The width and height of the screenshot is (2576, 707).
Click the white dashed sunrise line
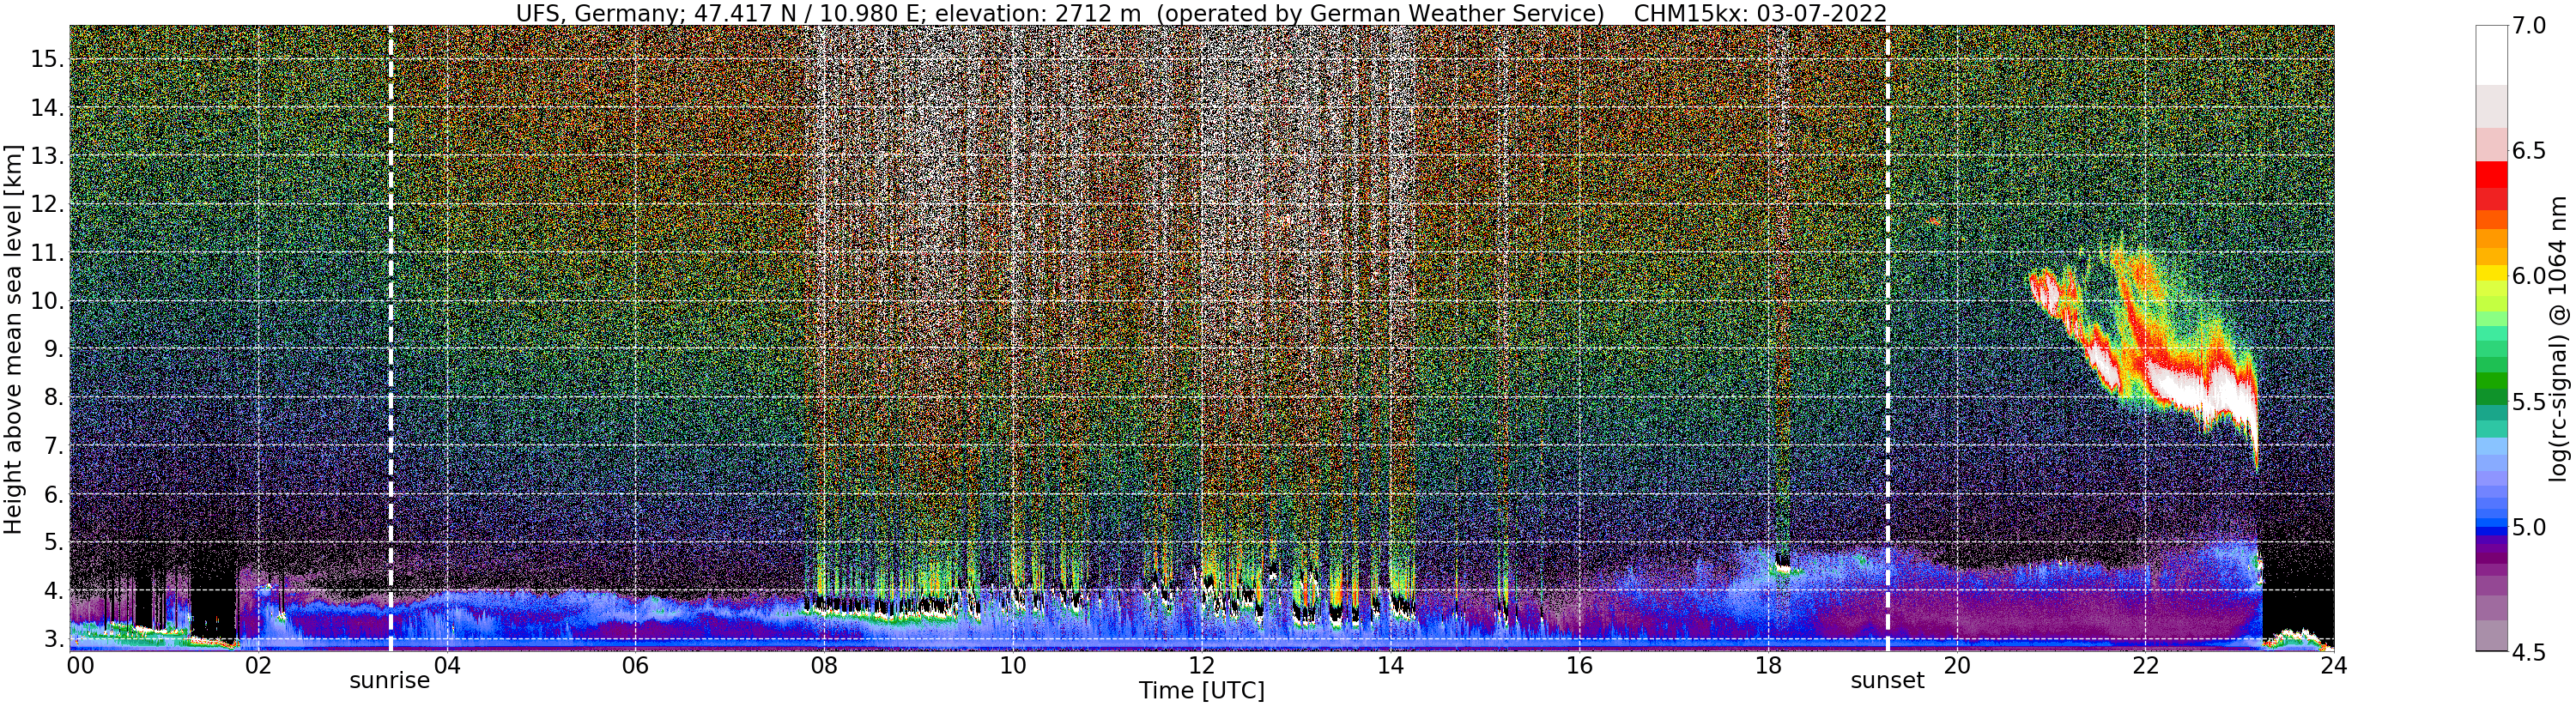pyautogui.click(x=390, y=338)
